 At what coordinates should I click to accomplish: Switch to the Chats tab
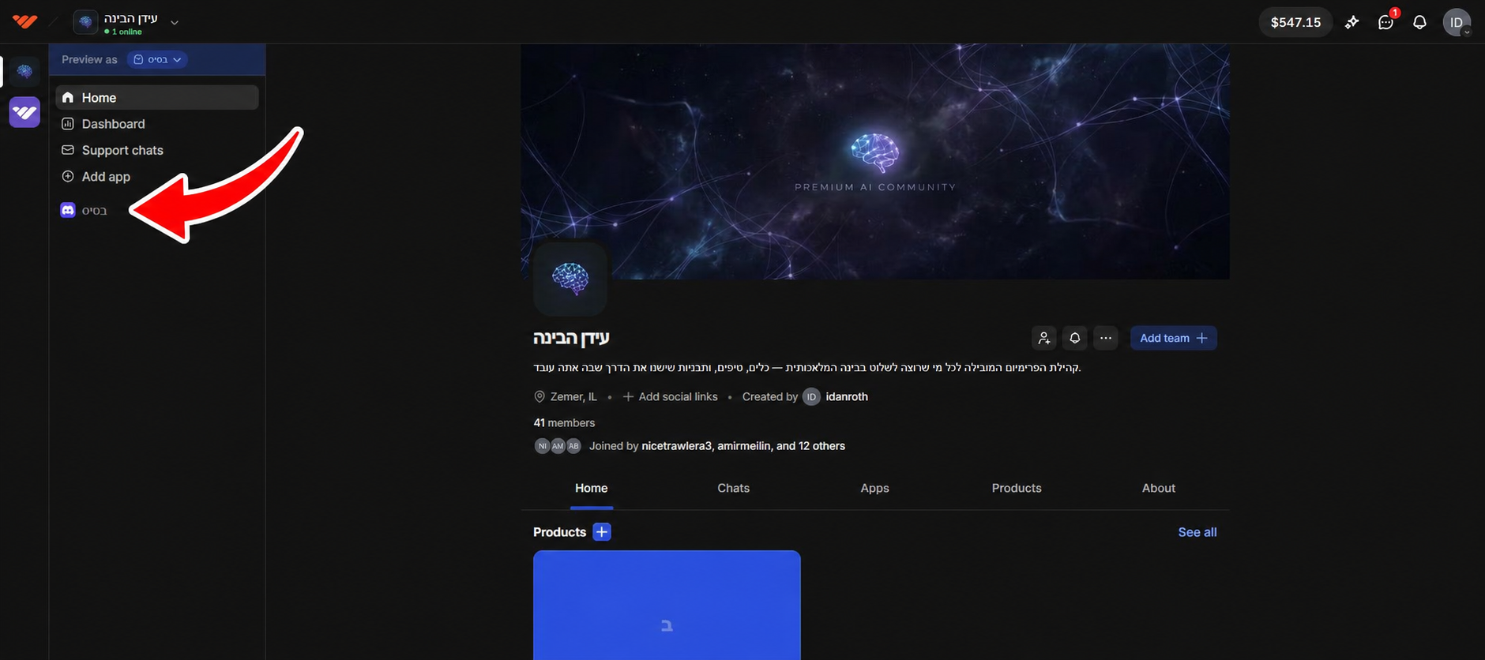point(733,488)
